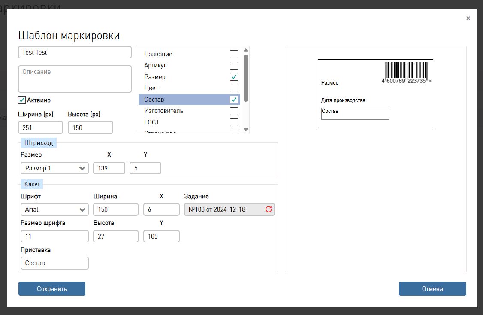Click the barcode Y field with 5
Viewport: 483px width, 315px height.
145,168
